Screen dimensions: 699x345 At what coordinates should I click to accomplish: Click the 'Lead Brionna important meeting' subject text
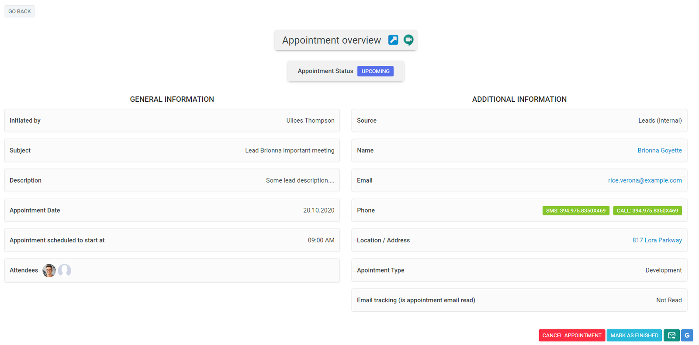pos(289,151)
